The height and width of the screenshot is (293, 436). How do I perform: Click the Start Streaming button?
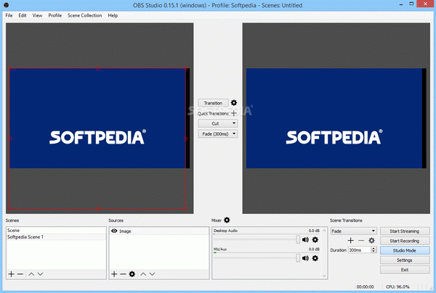coord(404,231)
